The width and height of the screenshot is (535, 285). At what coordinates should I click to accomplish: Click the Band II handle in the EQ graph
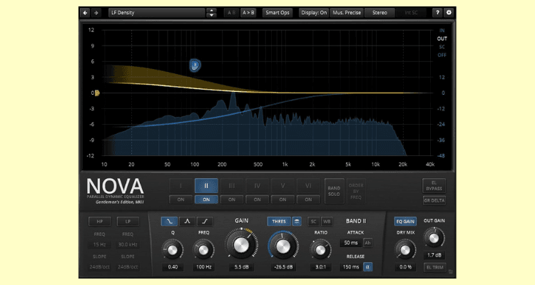point(195,65)
